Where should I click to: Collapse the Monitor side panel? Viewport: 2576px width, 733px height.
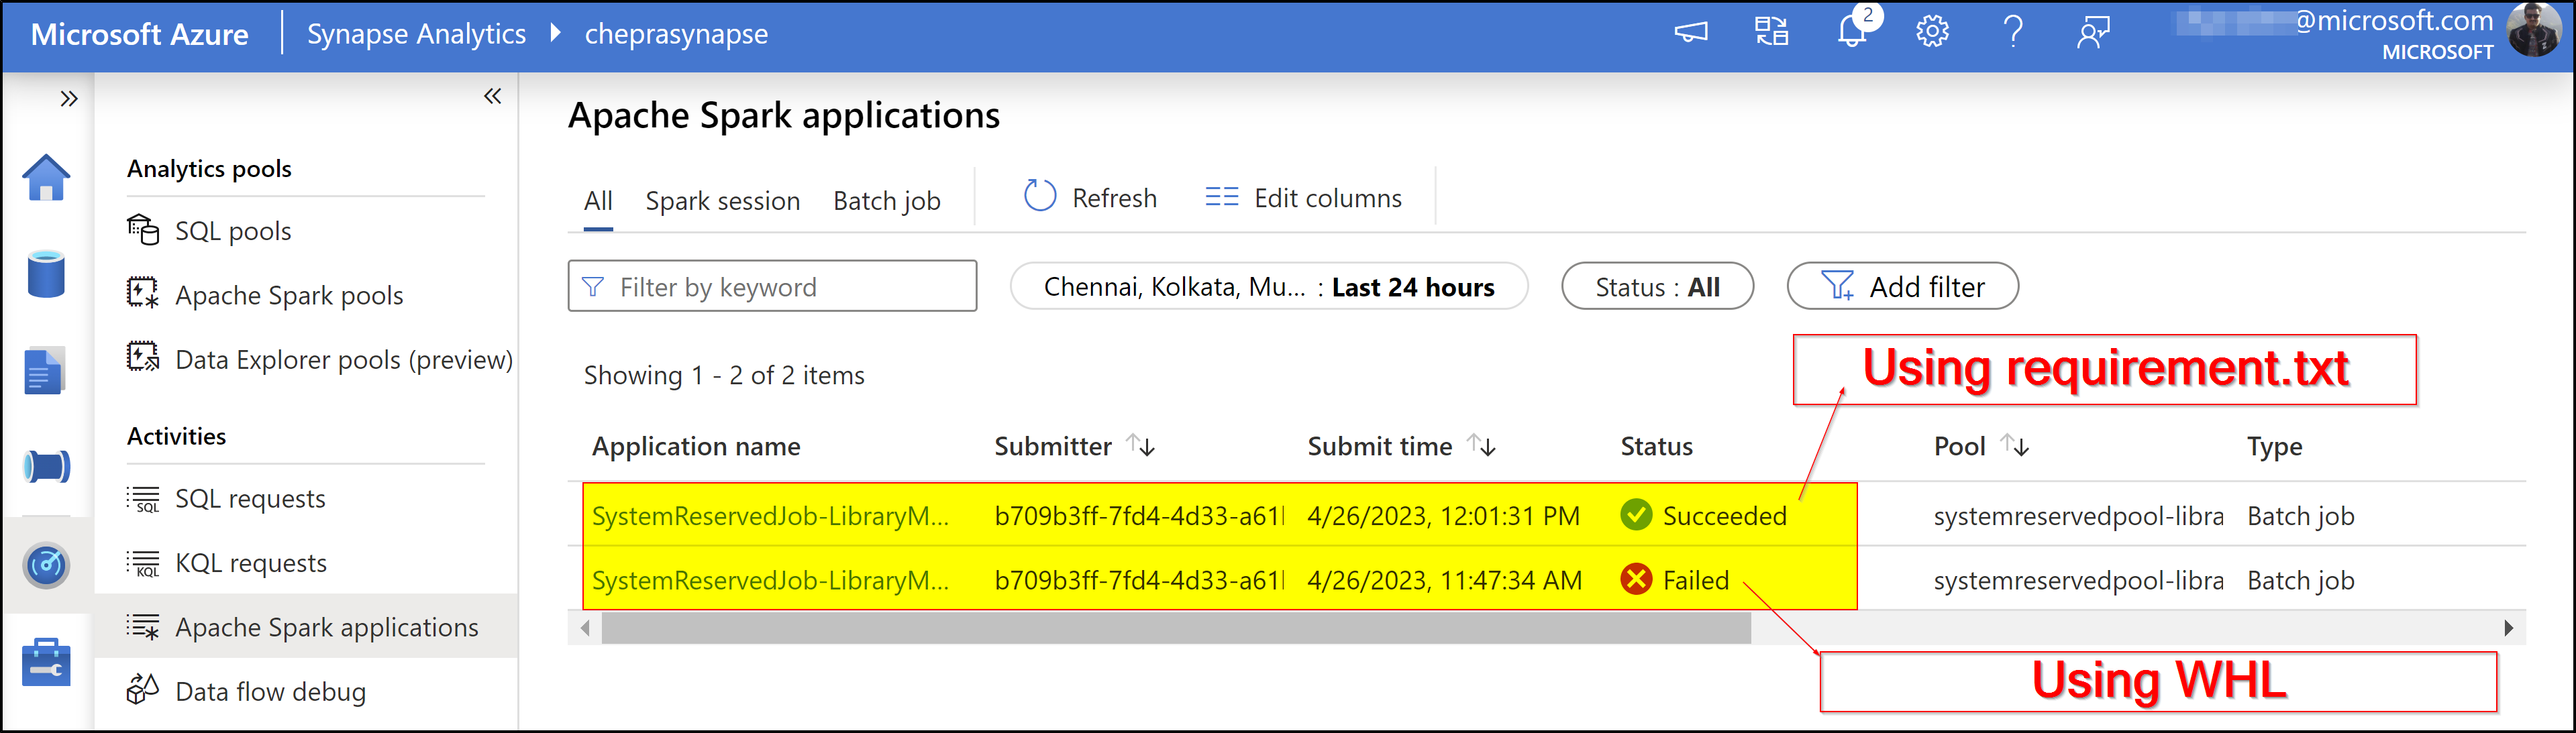(x=492, y=96)
